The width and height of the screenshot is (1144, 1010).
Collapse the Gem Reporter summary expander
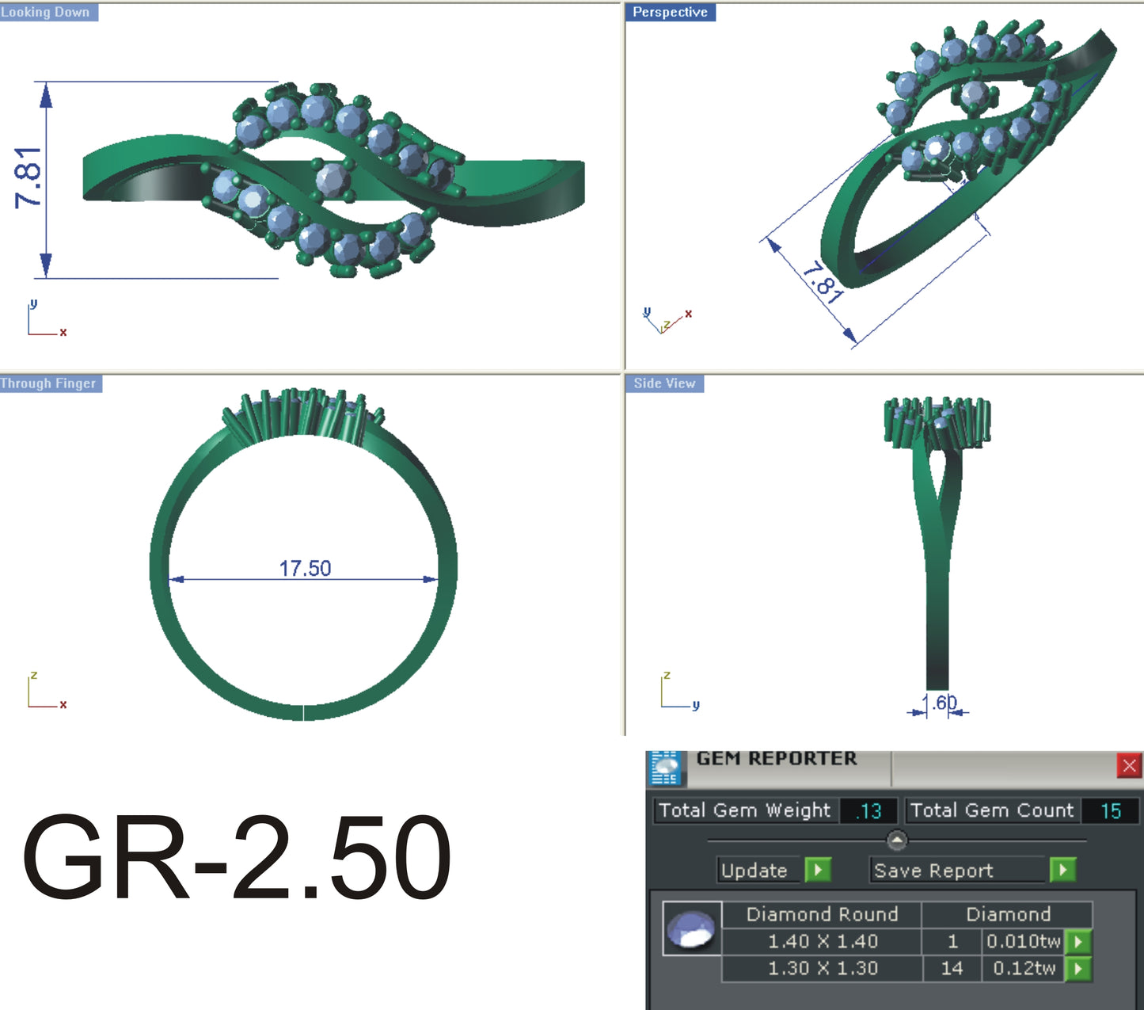(x=896, y=840)
